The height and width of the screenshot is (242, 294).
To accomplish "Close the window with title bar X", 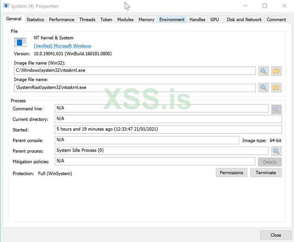I will pos(284,6).
